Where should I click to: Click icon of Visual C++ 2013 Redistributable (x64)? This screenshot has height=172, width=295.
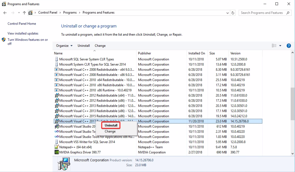coord(56,106)
